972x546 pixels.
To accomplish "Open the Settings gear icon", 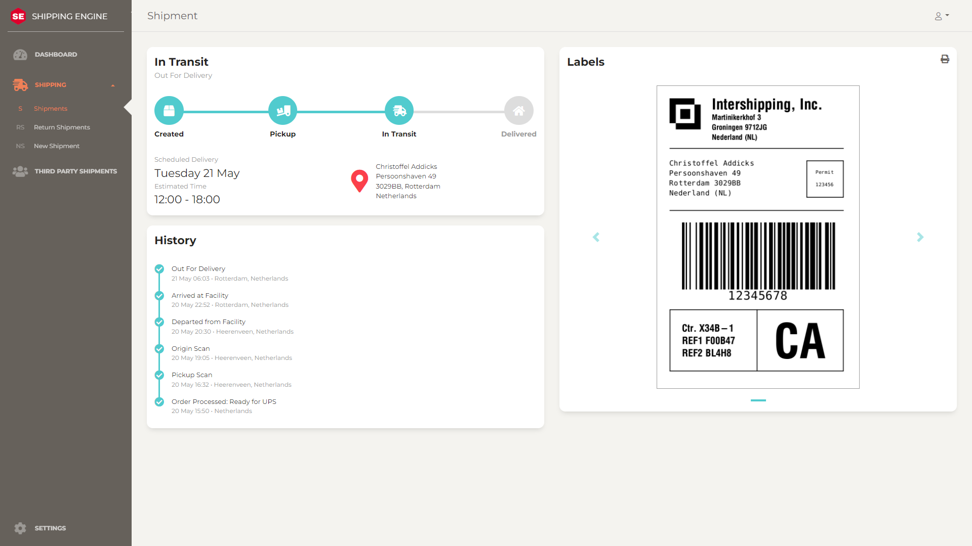I will pyautogui.click(x=20, y=528).
